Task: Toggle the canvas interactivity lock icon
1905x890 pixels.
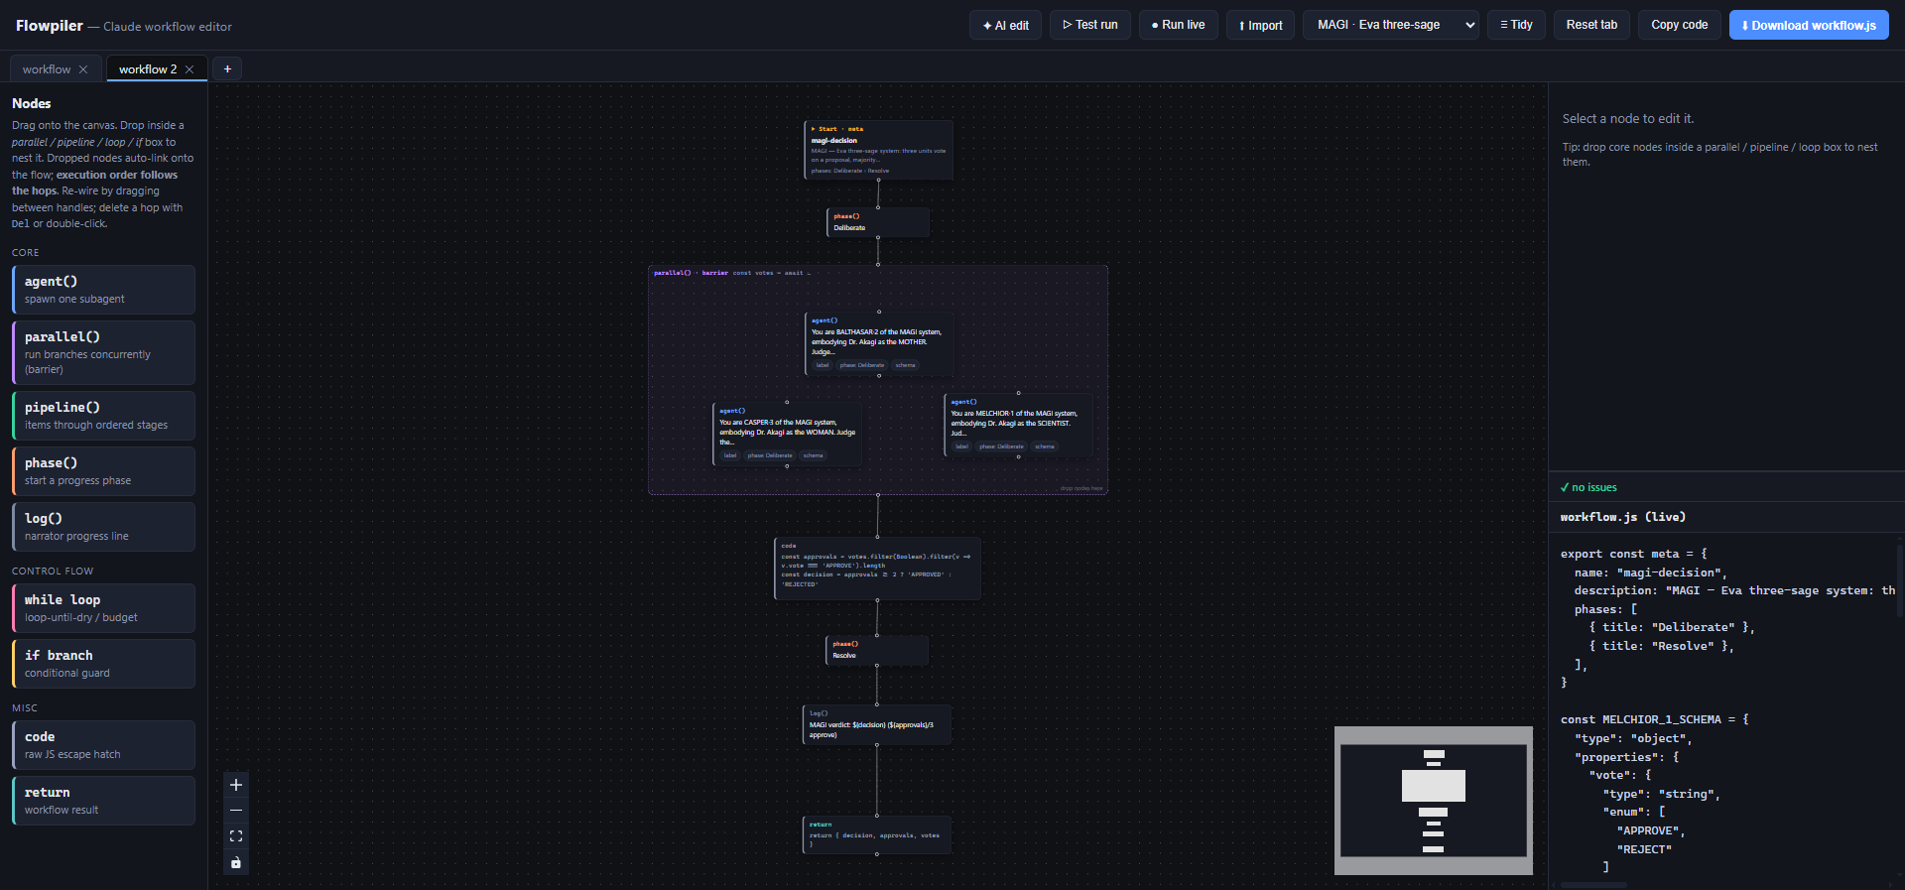Action: pos(236,862)
